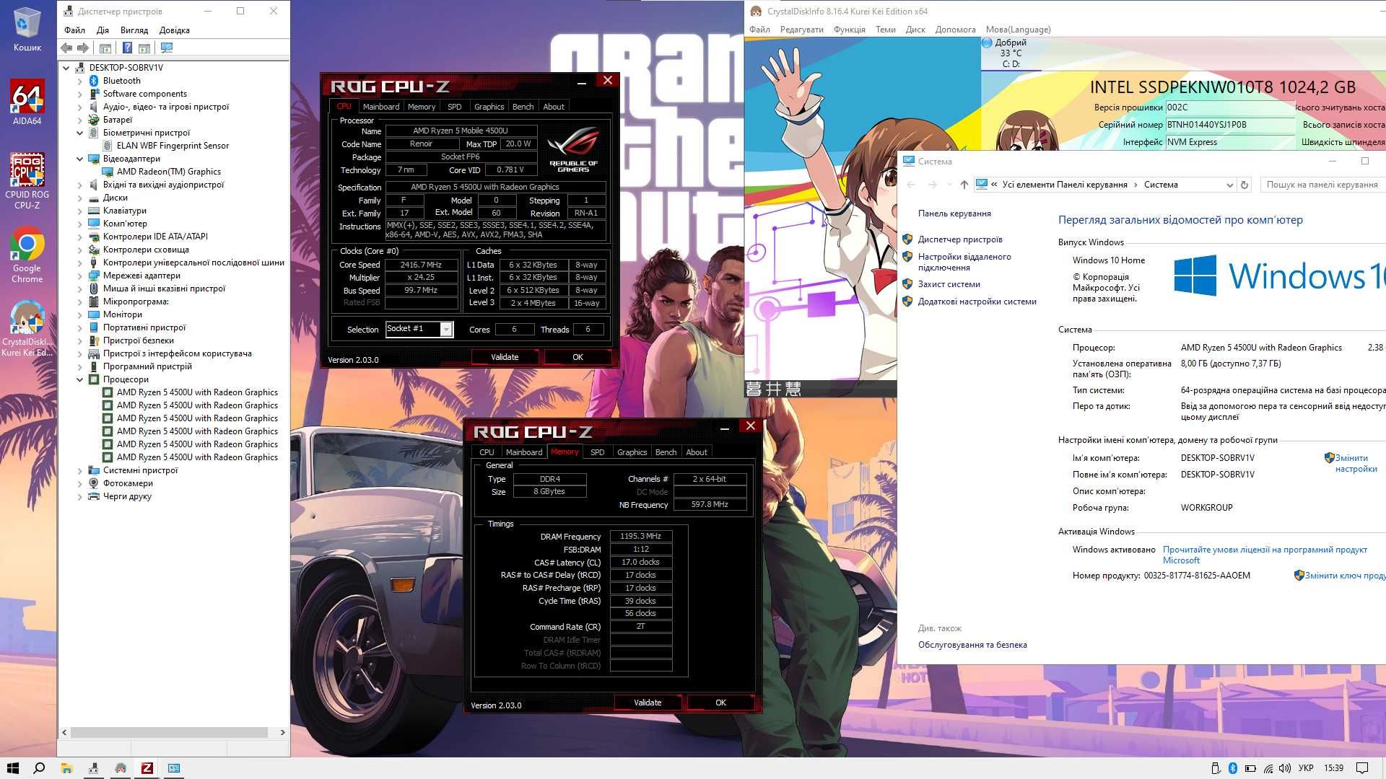The width and height of the screenshot is (1386, 779).
Task: Switch to SPD tab in bottom CPU-Z window
Action: tap(598, 452)
